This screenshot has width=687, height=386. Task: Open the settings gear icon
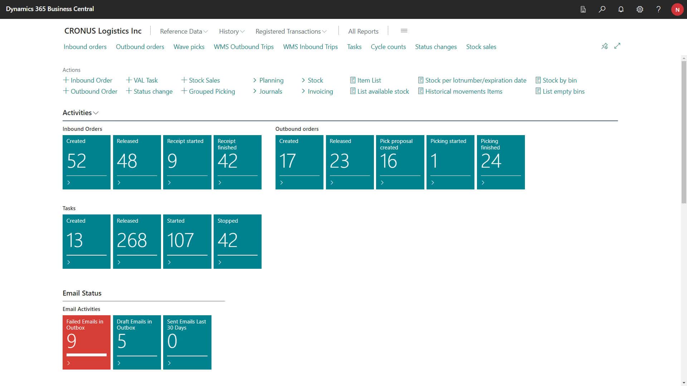click(x=640, y=9)
